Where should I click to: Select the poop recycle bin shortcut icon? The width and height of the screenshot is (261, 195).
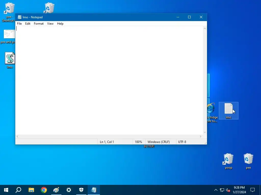229,161
